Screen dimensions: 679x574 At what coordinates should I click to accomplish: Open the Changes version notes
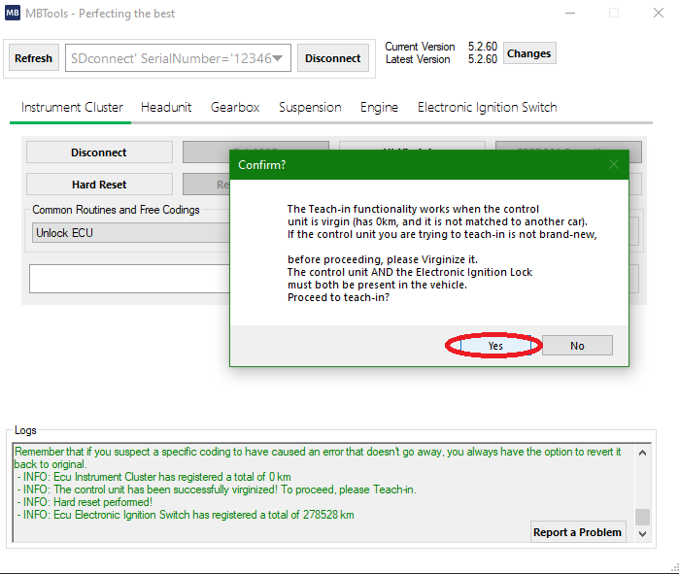click(528, 53)
